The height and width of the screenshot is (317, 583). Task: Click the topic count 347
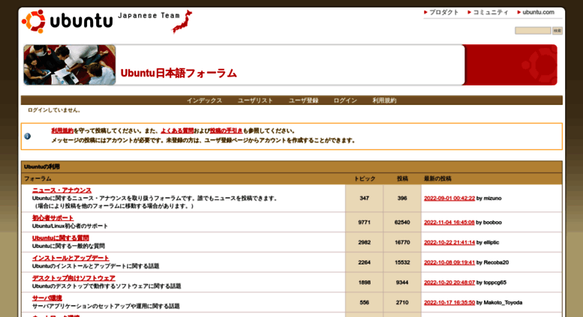pyautogui.click(x=364, y=198)
